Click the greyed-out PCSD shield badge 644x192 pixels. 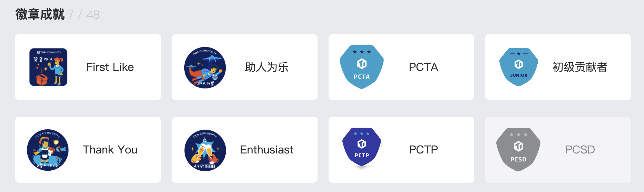[x=518, y=150]
